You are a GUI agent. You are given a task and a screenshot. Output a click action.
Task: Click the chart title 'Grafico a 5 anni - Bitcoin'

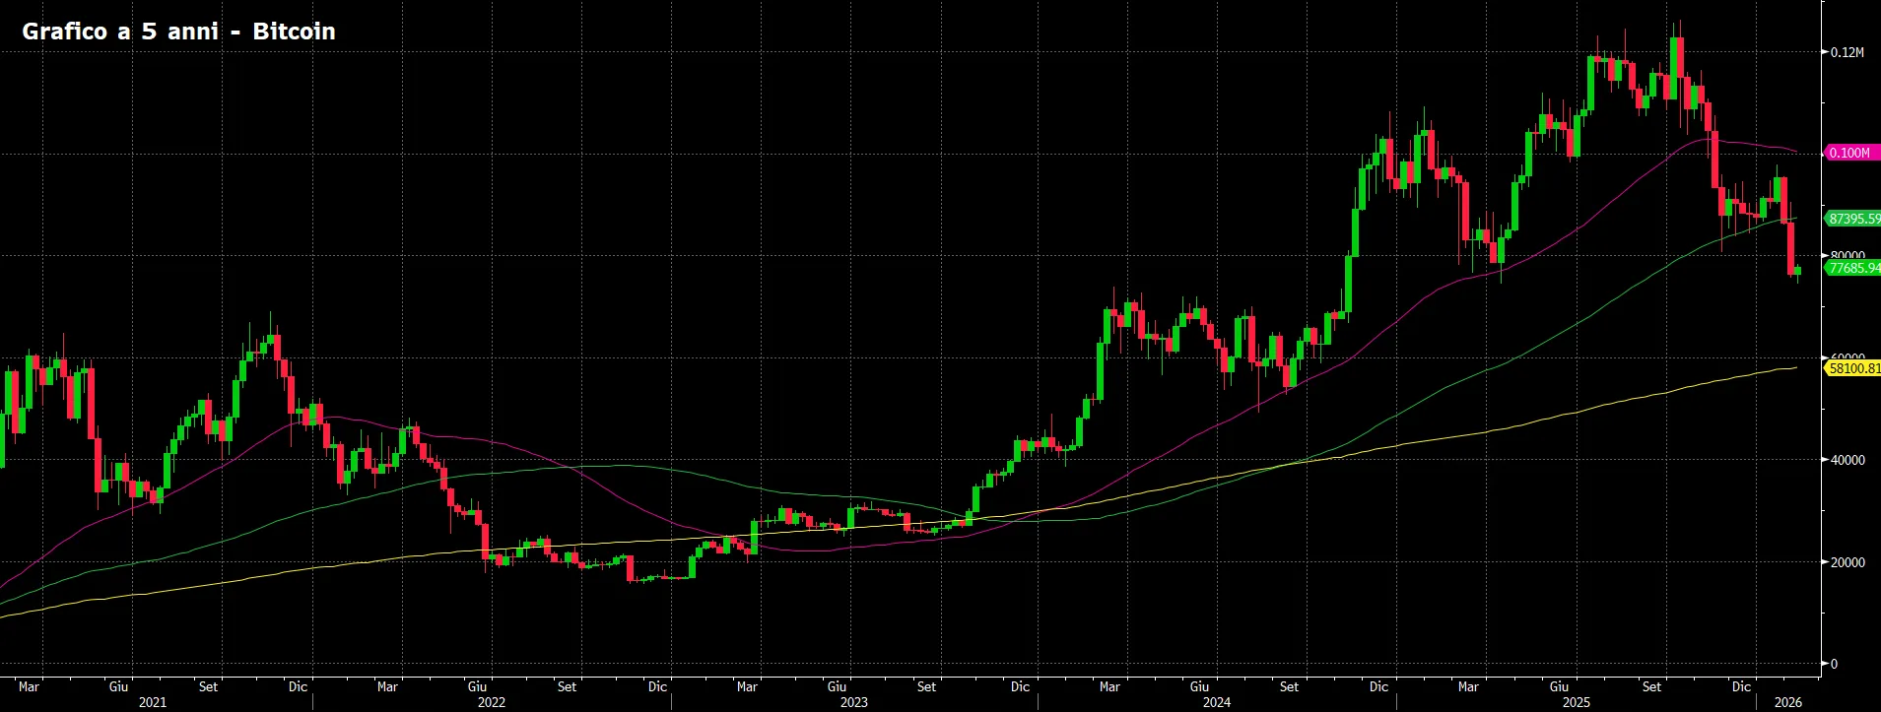[178, 32]
